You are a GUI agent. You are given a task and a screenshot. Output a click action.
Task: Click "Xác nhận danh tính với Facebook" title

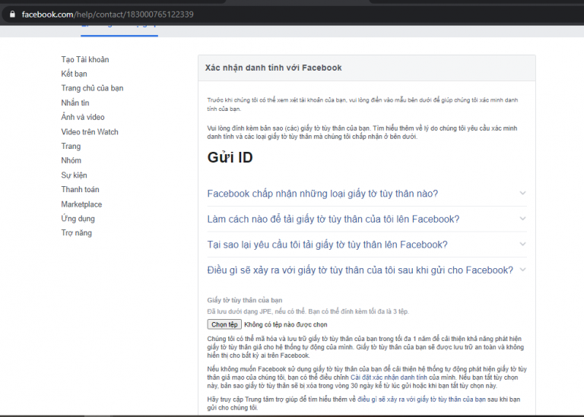[x=274, y=68]
